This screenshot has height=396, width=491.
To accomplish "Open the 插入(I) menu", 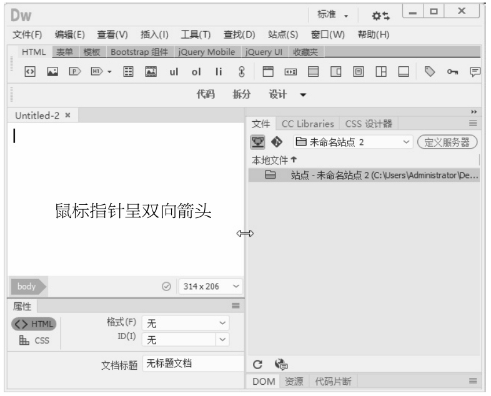I will click(154, 34).
